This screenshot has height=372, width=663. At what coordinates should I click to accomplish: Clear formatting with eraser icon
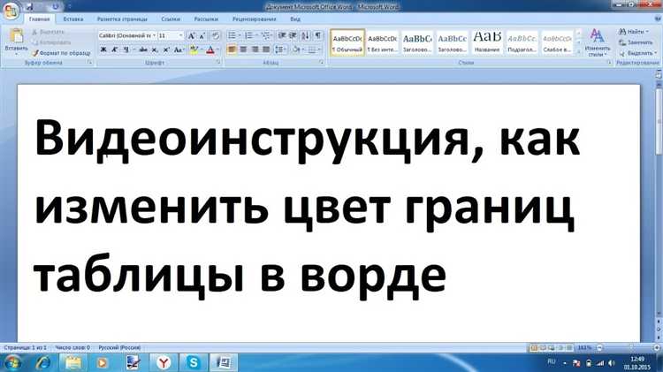pos(215,36)
